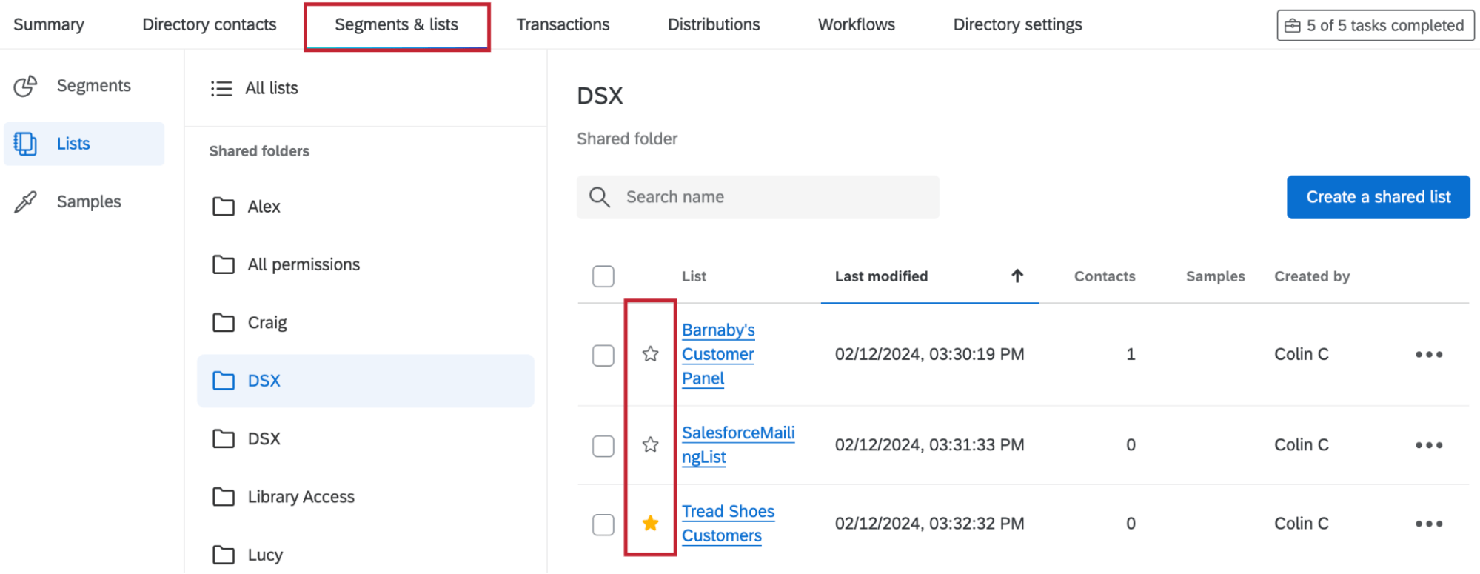Open Segments from the pie chart icon

[26, 86]
